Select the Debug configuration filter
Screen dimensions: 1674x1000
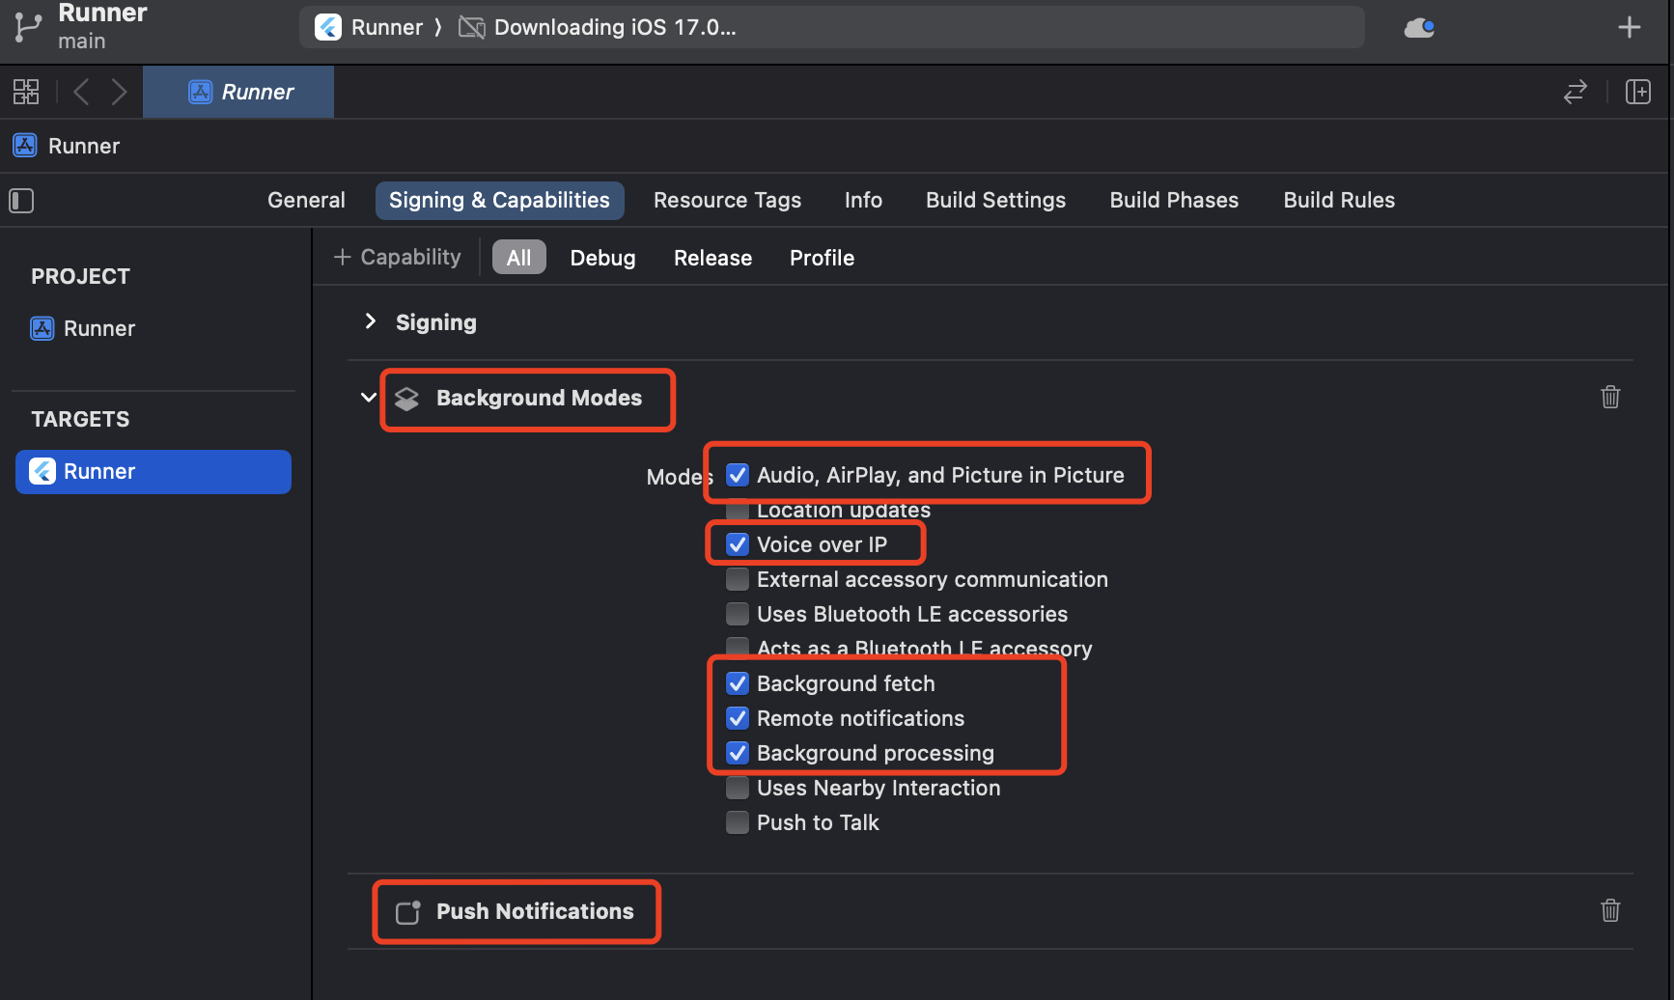[x=602, y=258]
